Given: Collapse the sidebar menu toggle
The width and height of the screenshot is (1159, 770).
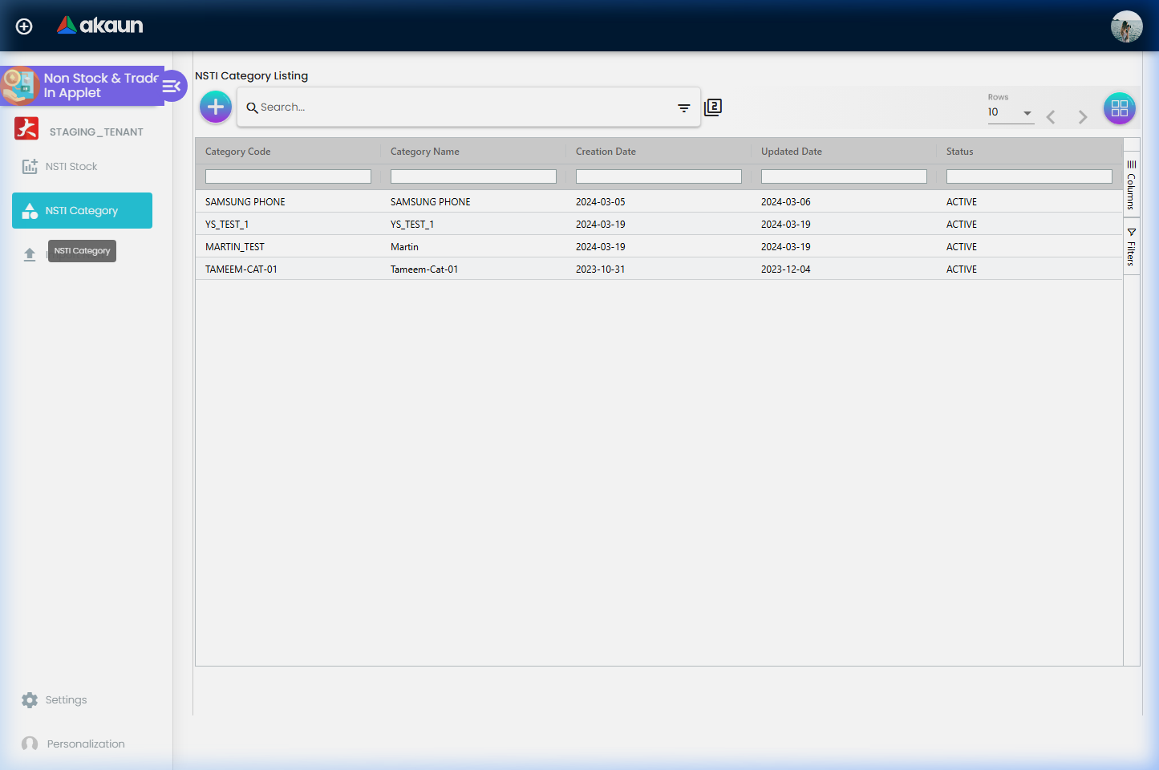Looking at the screenshot, I should tap(172, 86).
